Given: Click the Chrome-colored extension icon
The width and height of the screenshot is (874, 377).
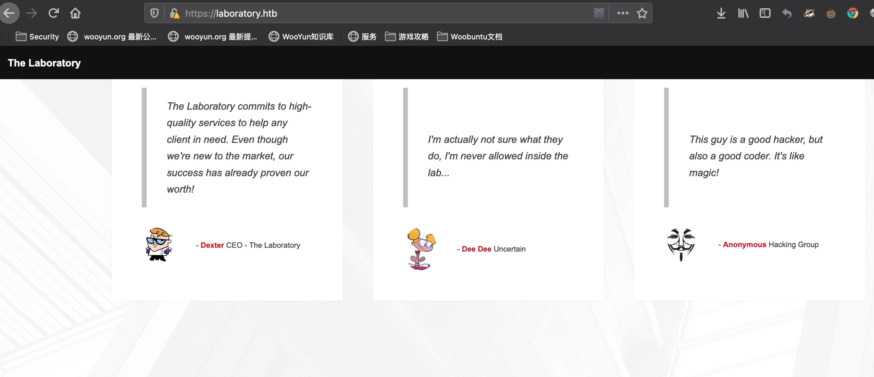Looking at the screenshot, I should coord(852,13).
